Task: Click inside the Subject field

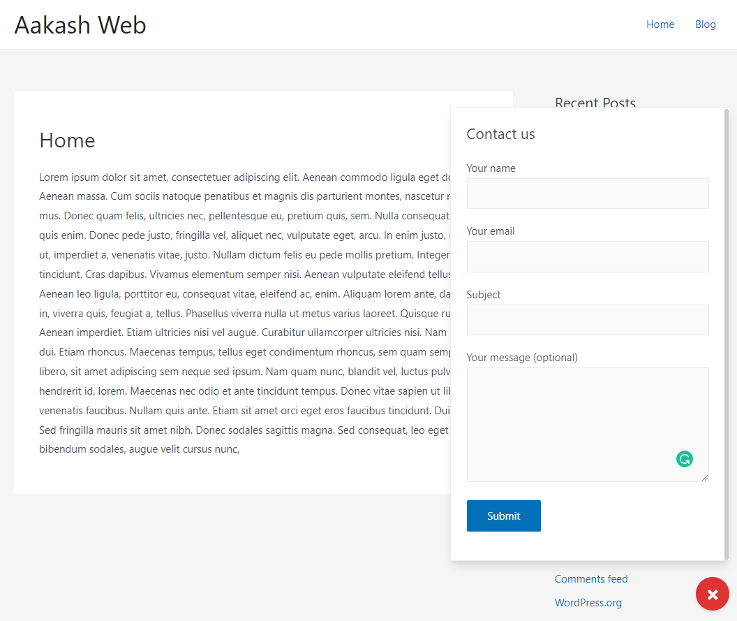Action: click(587, 320)
